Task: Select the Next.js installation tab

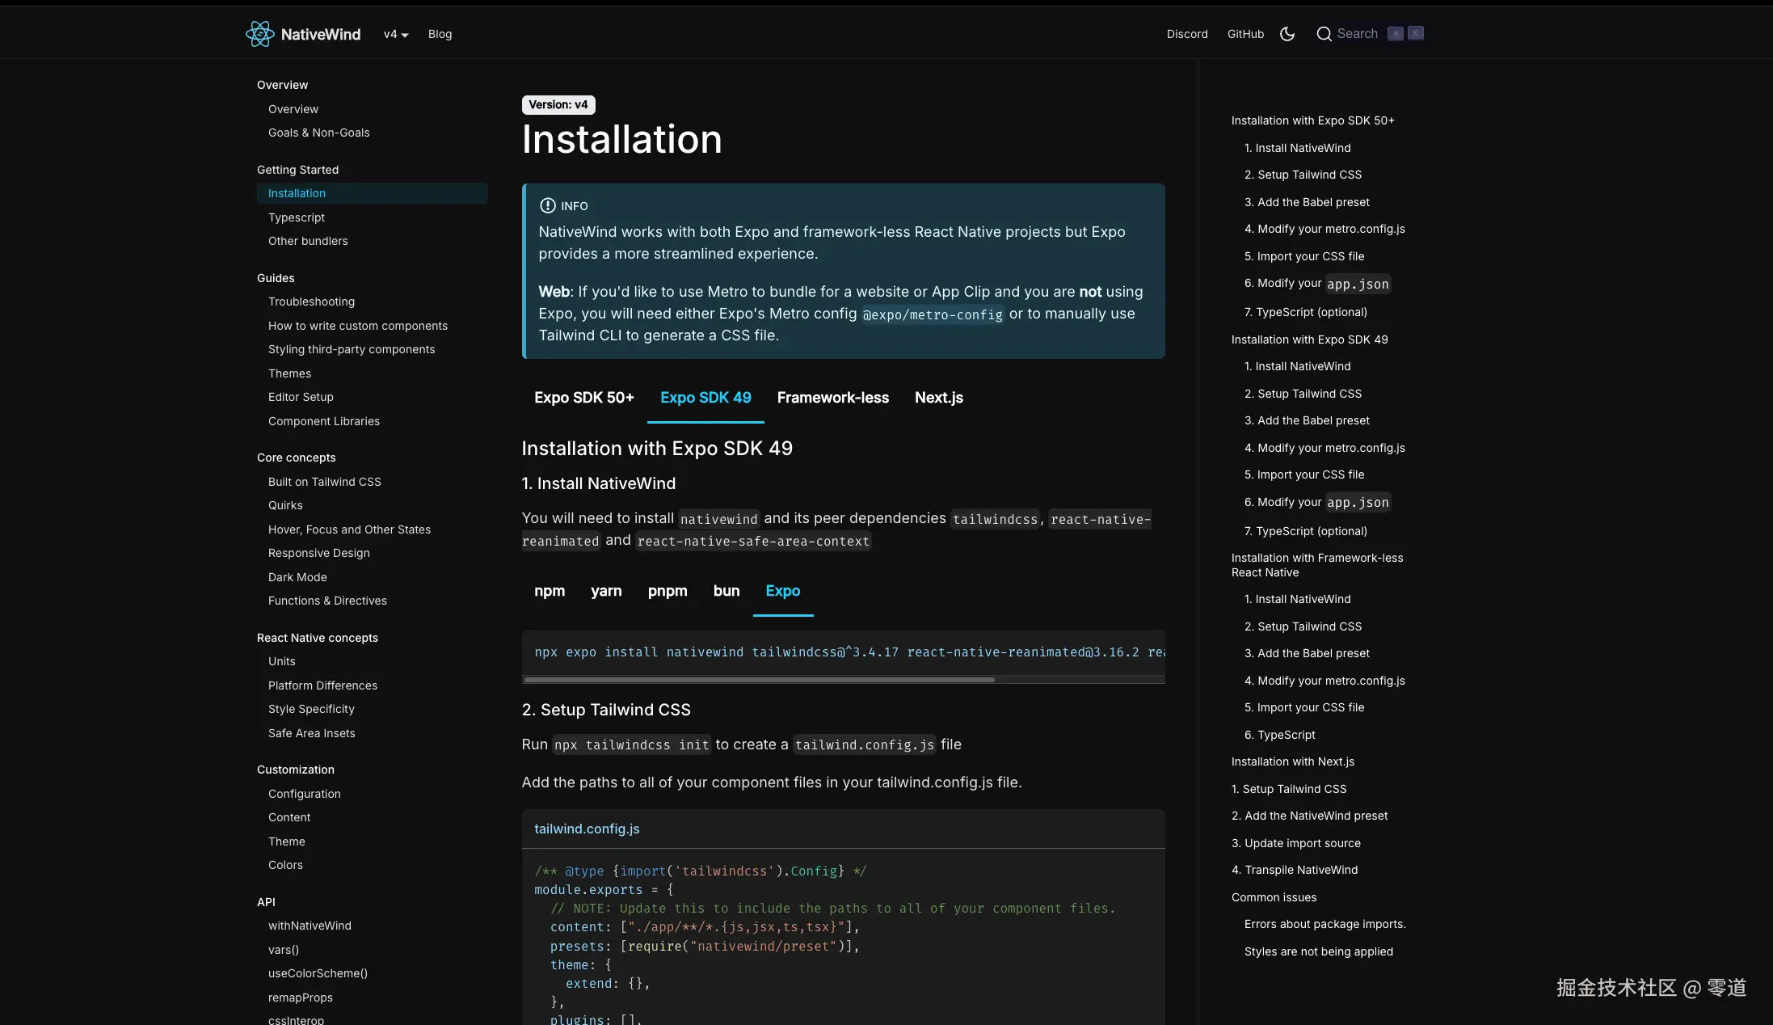Action: [938, 398]
